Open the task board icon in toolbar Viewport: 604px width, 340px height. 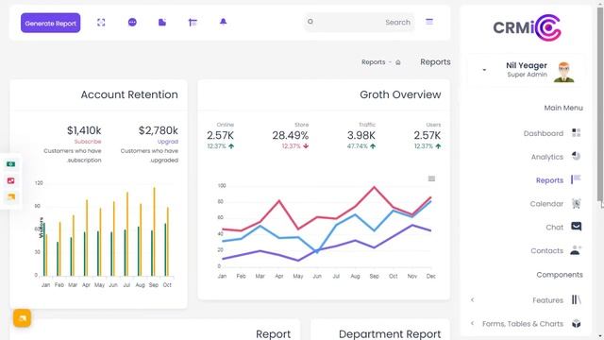coord(193,23)
